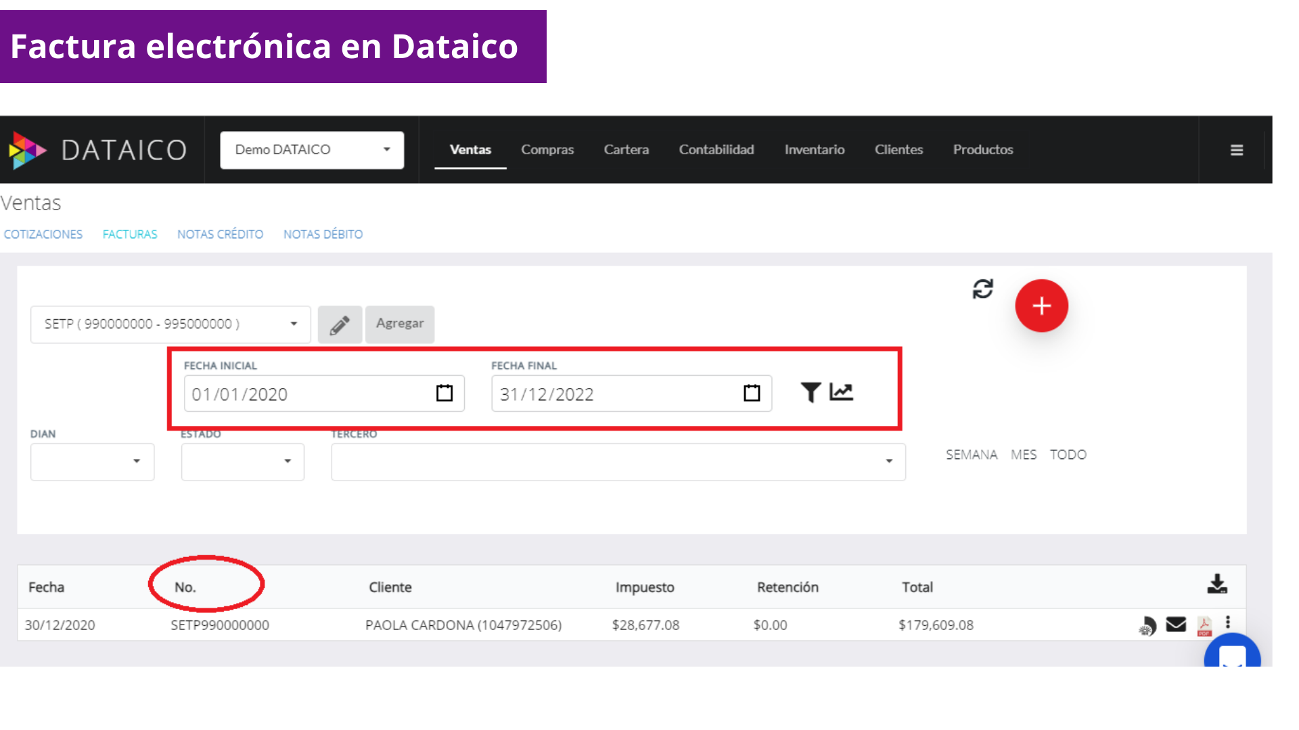Viewport: 1299px width, 730px height.
Task: Open the Cartera menu
Action: (x=626, y=150)
